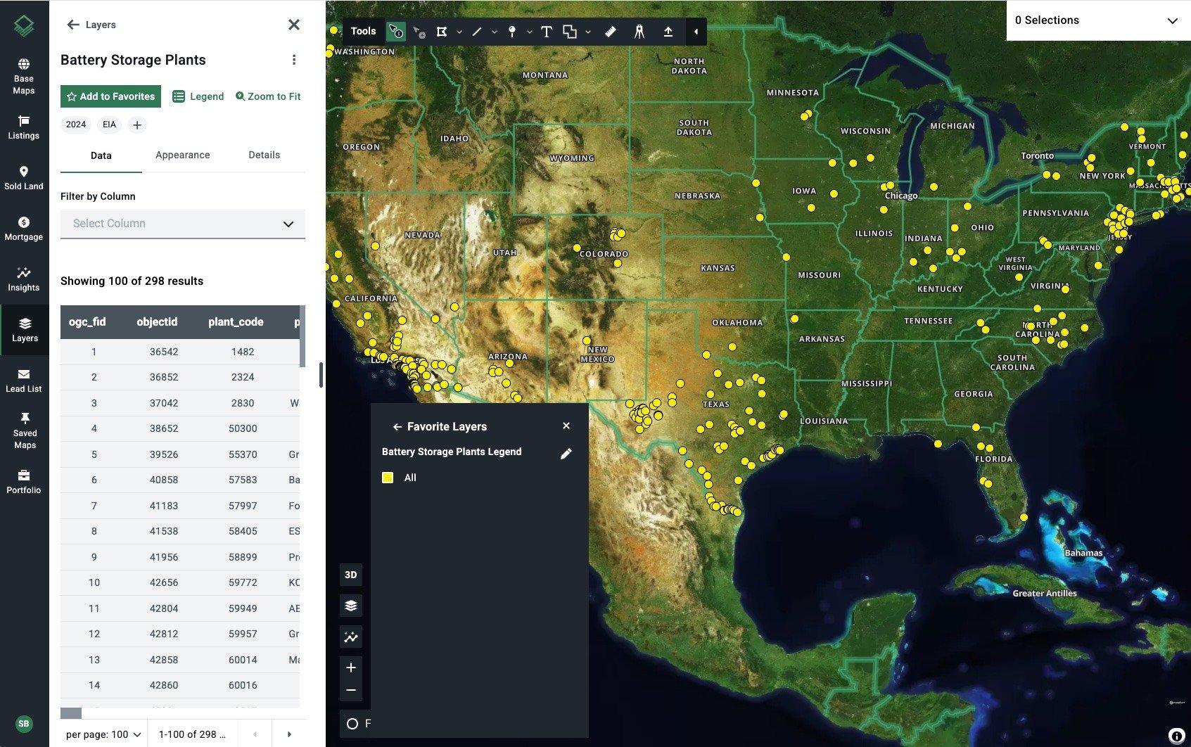Add a new tag with plus button
The width and height of the screenshot is (1191, 747).
coord(137,124)
